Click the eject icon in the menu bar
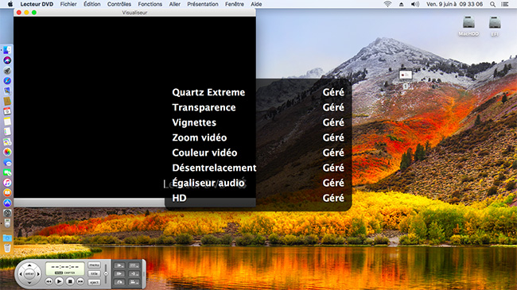The height and width of the screenshot is (290, 517). tap(401, 4)
